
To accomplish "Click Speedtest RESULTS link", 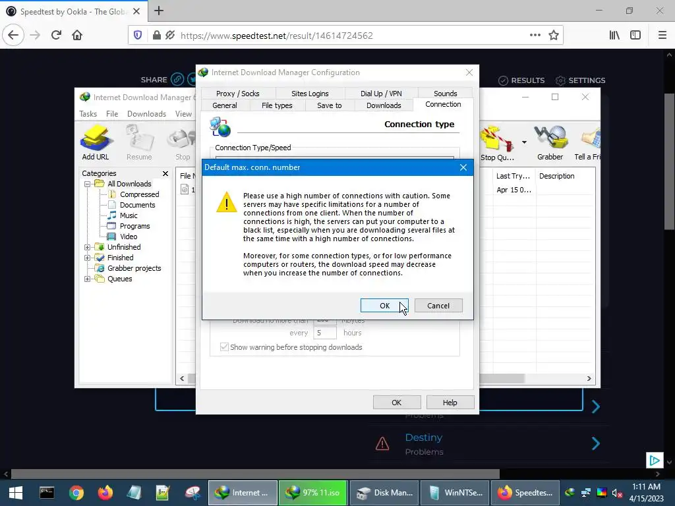I will click(521, 80).
